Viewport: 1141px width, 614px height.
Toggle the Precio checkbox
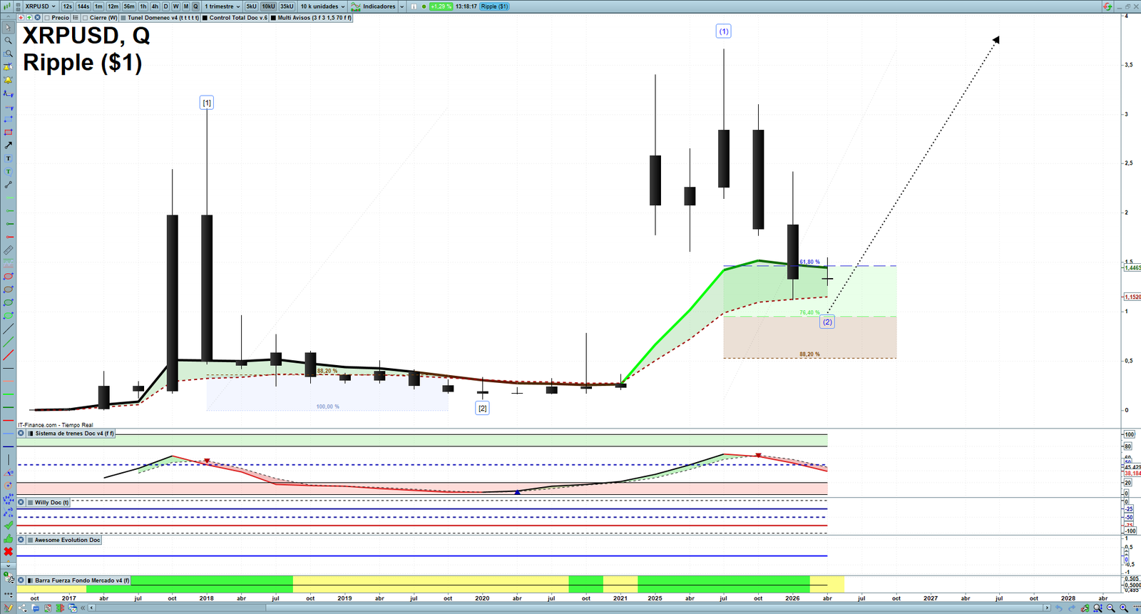point(47,18)
